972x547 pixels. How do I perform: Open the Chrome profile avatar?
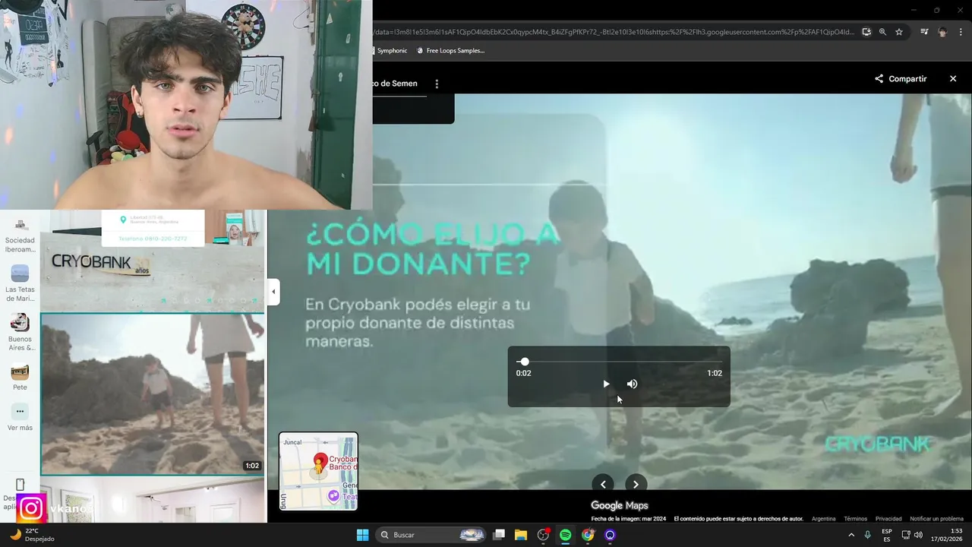tap(942, 32)
